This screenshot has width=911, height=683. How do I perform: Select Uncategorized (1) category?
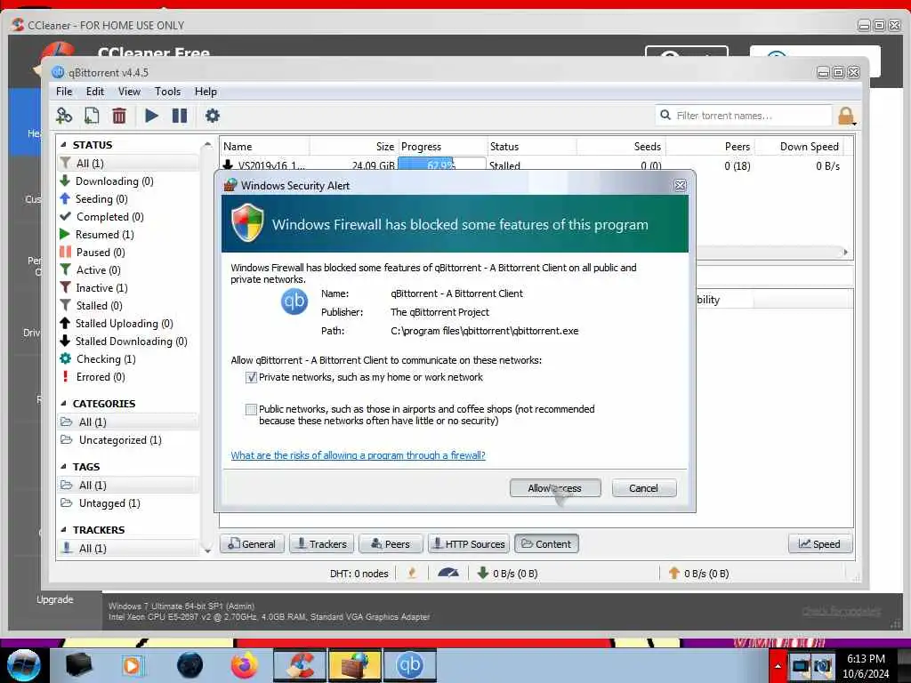[x=120, y=440]
